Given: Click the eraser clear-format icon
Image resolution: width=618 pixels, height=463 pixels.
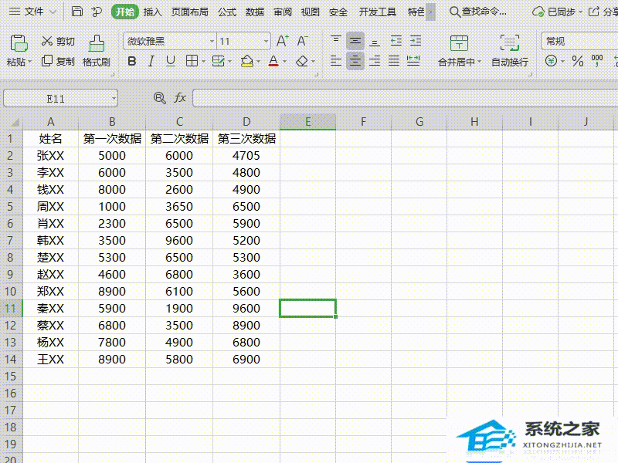Looking at the screenshot, I should (302, 61).
